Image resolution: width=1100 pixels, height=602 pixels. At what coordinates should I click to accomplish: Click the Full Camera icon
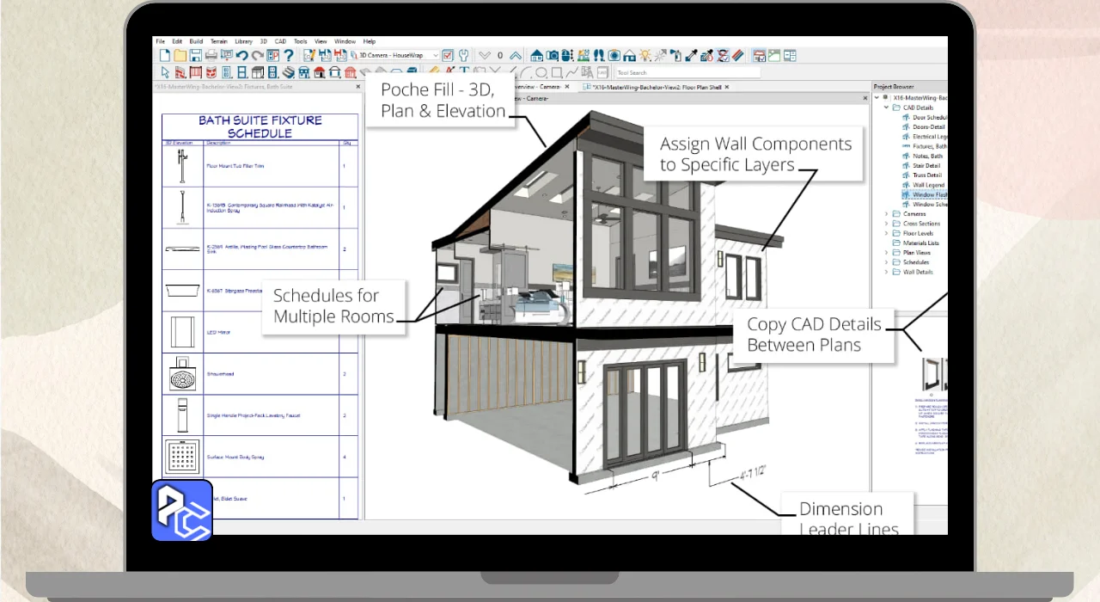click(x=553, y=55)
